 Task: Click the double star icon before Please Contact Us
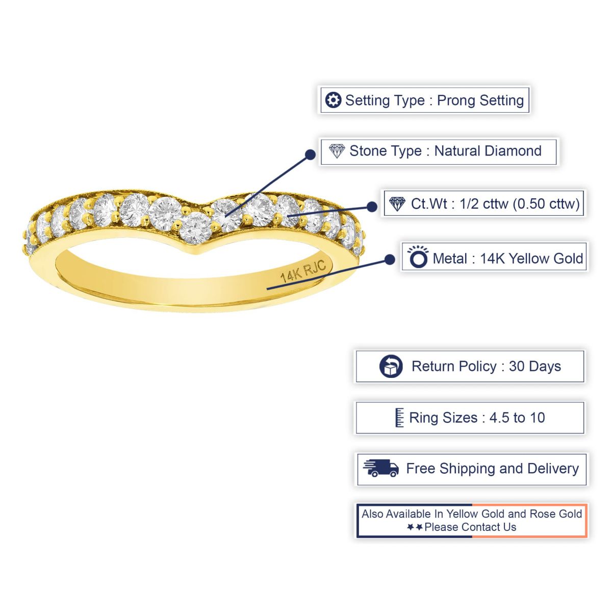(x=415, y=527)
